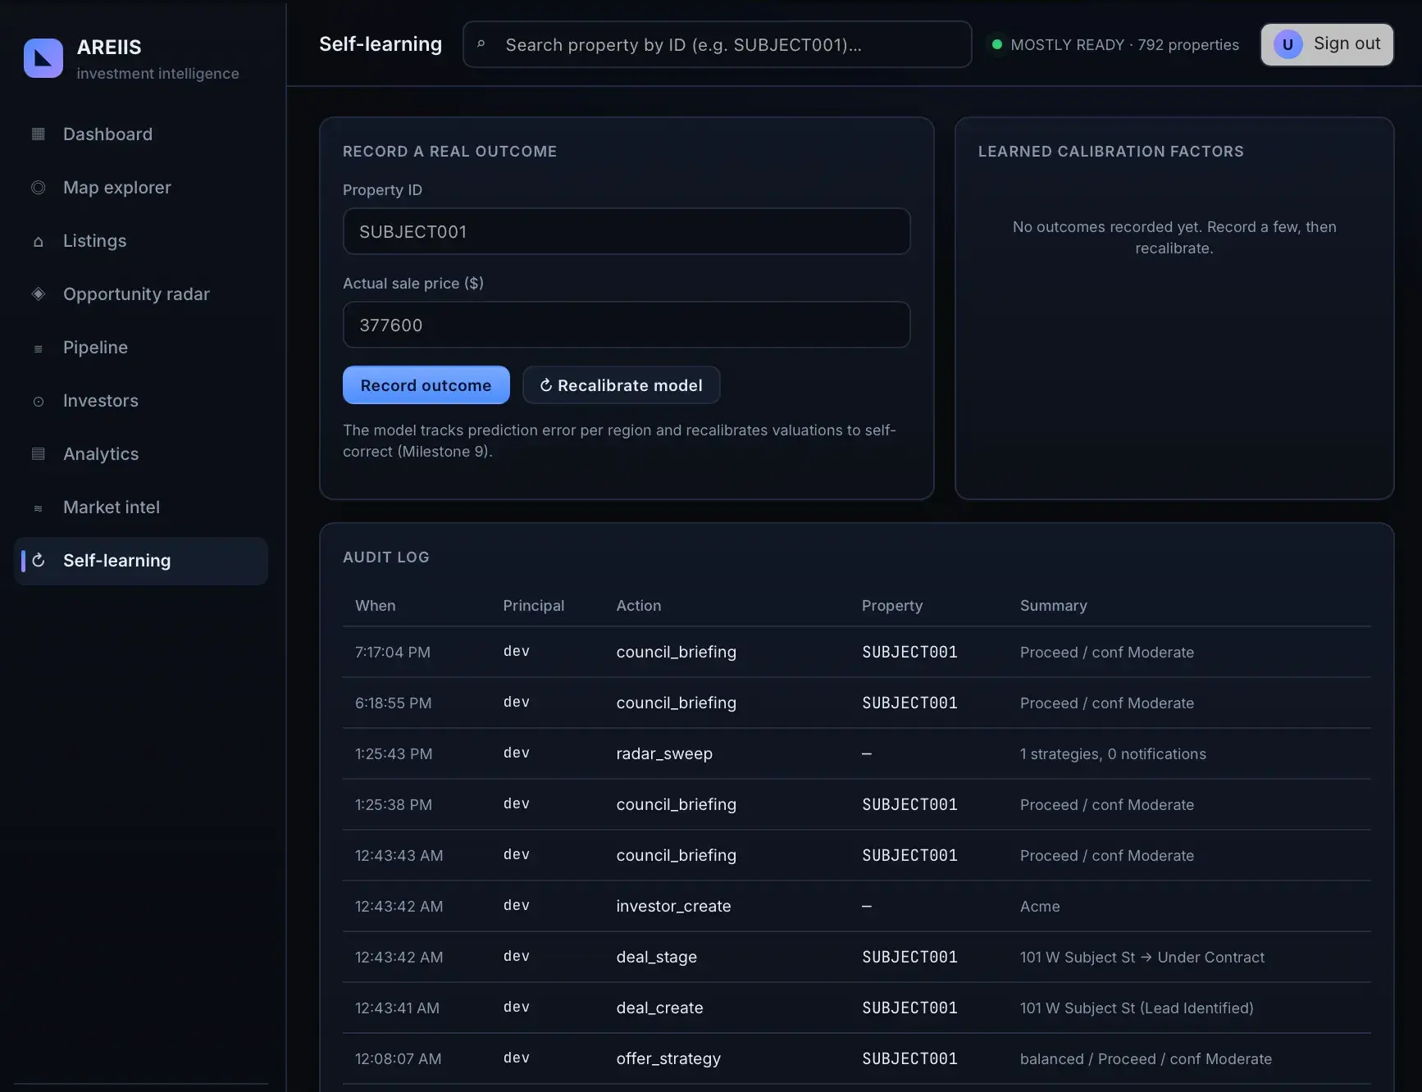Click the When column header
This screenshot has height=1092, width=1422.
point(375,605)
